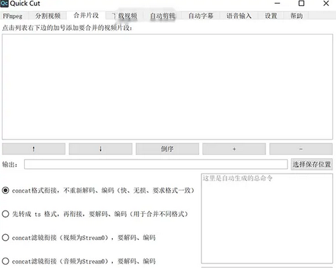Reverse clip order with 倒序 button
This screenshot has width=336, height=268.
coord(167,149)
